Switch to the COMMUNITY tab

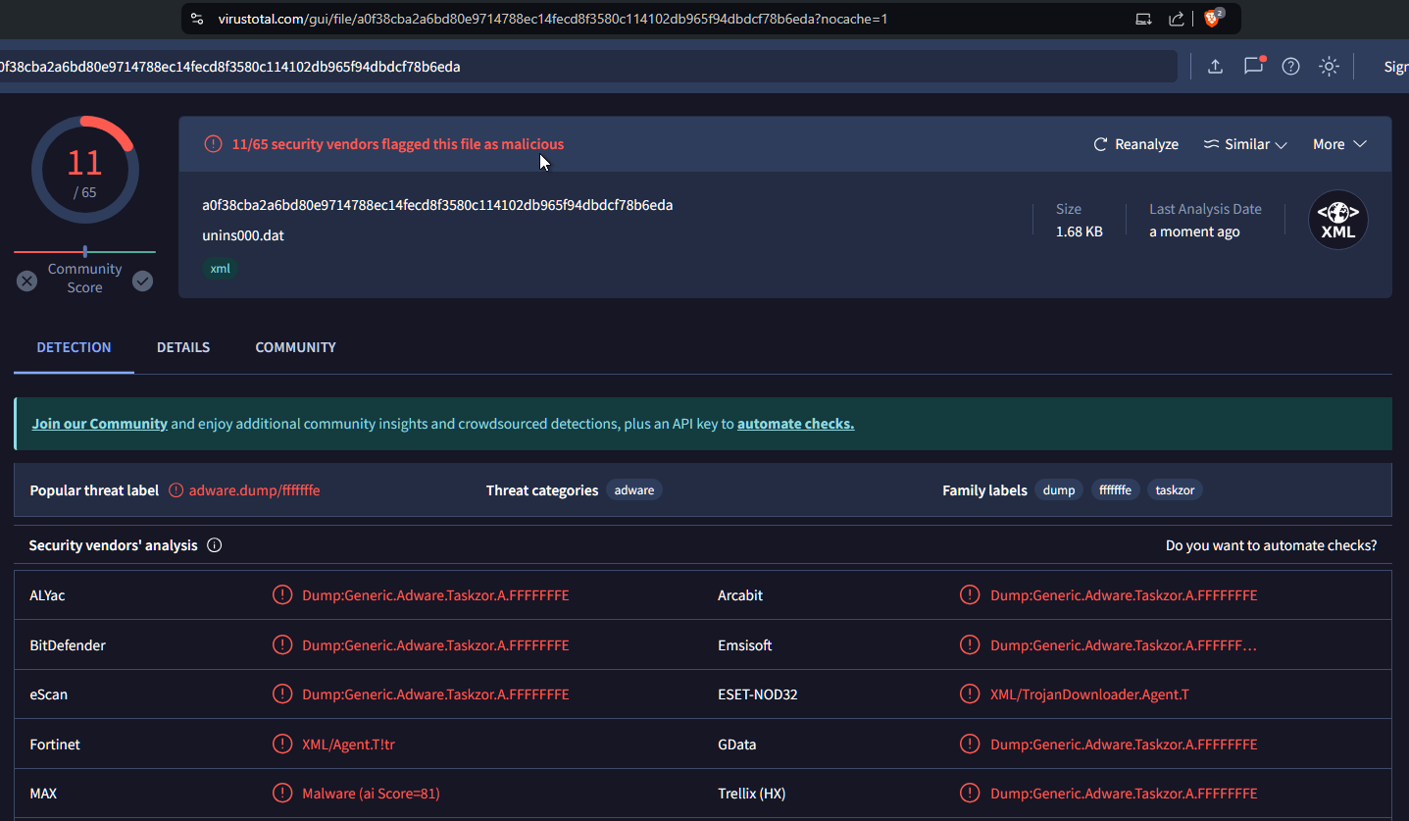(x=295, y=347)
